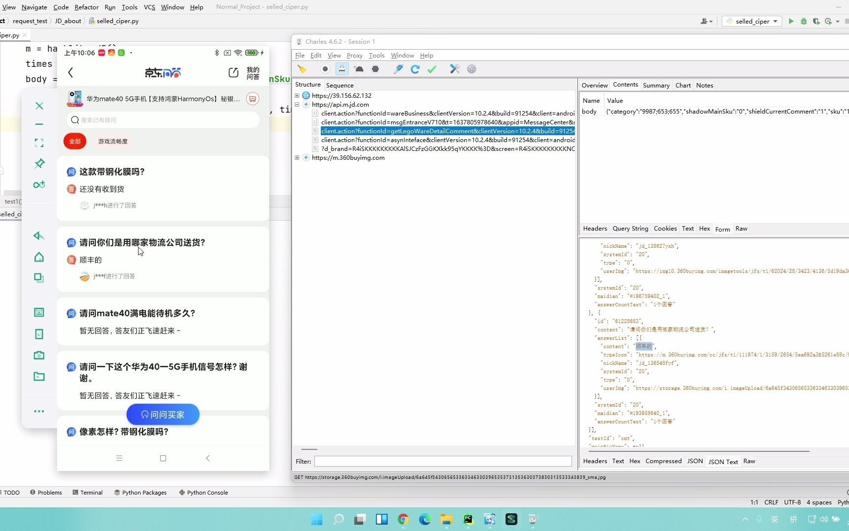Open the VCS menu in PyCharm
The image size is (849, 531).
(149, 7)
